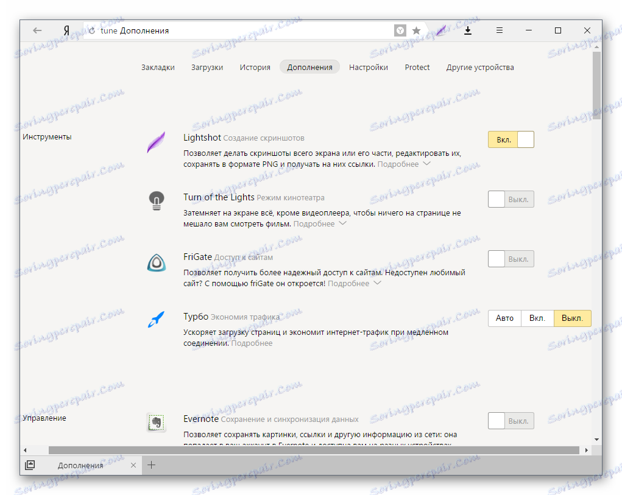The width and height of the screenshot is (622, 495).
Task: Switch to the Настройки tab
Action: 369,67
